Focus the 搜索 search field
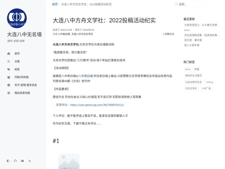This screenshot has height=169, width=225. pyautogui.click(x=191, y=4)
